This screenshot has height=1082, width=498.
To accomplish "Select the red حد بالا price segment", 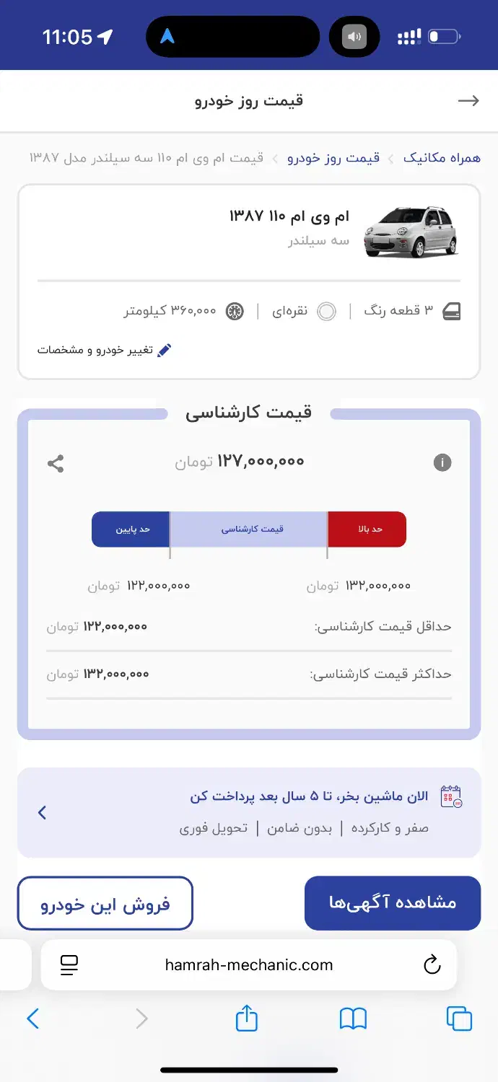I will 367,529.
